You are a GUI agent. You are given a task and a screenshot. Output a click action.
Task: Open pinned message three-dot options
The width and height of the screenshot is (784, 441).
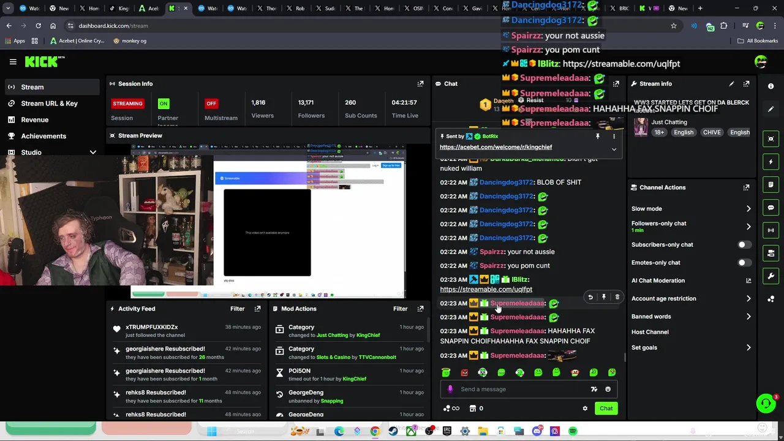(614, 137)
